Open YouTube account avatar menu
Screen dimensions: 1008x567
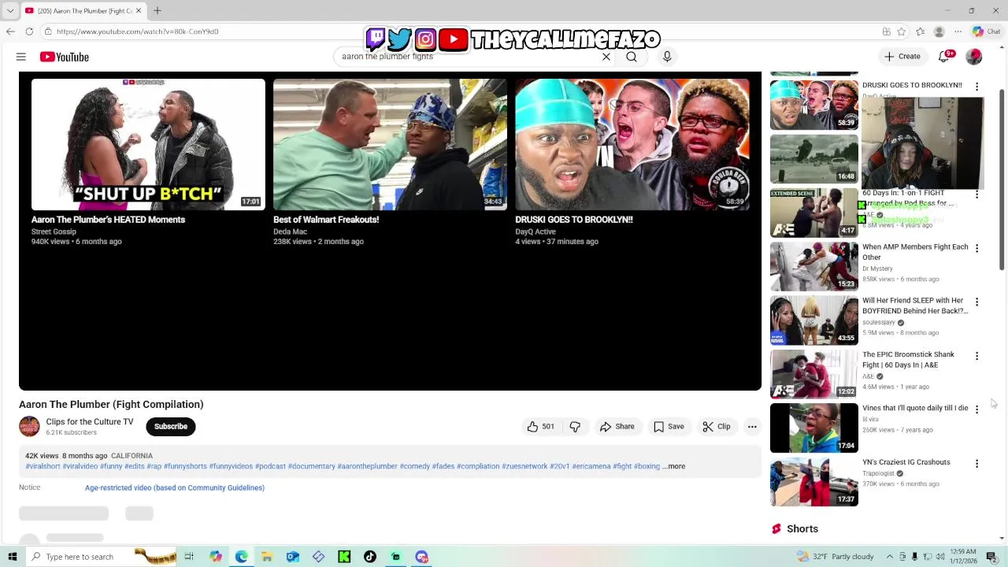(x=974, y=57)
